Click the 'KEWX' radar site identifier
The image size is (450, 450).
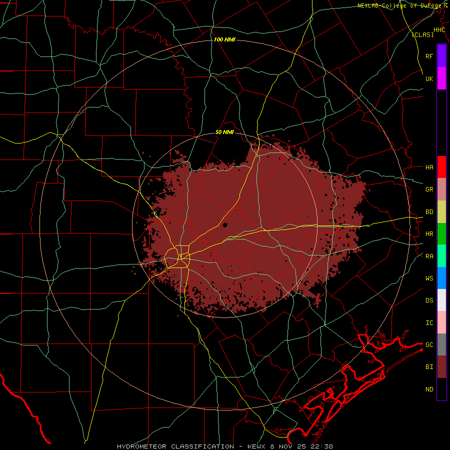tap(256, 446)
